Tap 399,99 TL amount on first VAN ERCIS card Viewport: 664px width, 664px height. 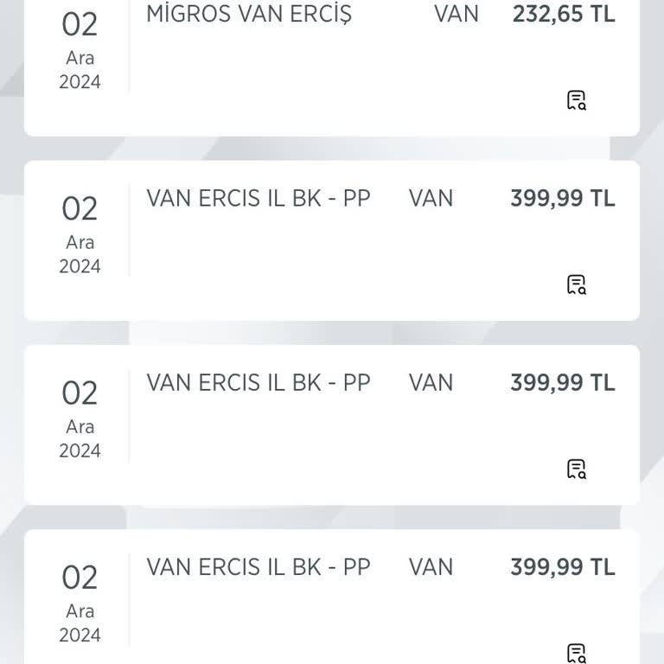(563, 199)
